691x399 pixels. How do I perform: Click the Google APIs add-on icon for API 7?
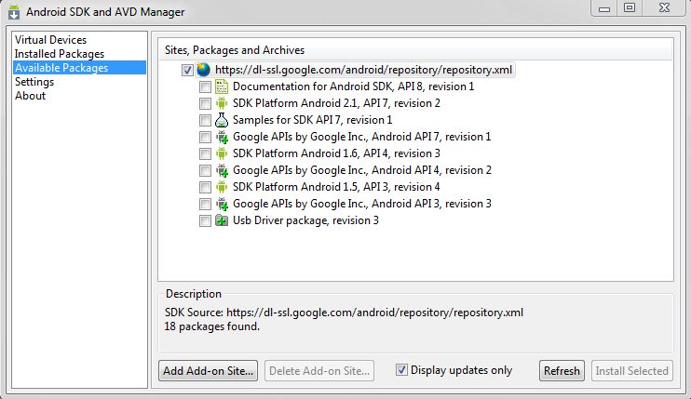[222, 137]
